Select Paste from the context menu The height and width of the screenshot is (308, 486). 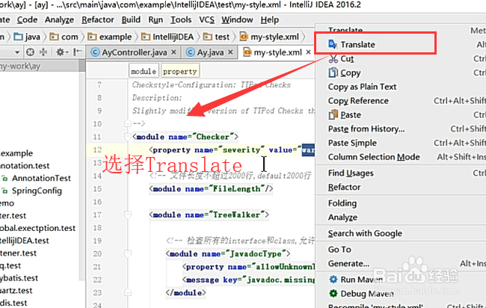[x=350, y=115]
